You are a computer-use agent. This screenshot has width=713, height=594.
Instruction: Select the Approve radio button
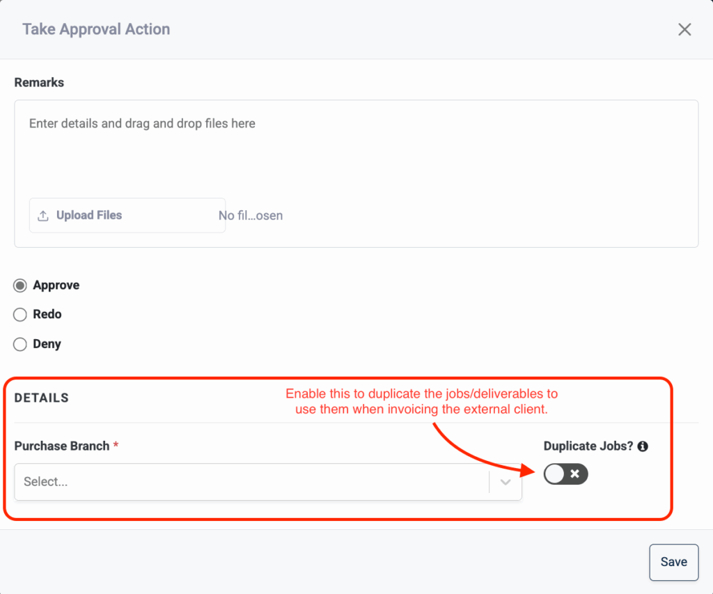(x=20, y=286)
